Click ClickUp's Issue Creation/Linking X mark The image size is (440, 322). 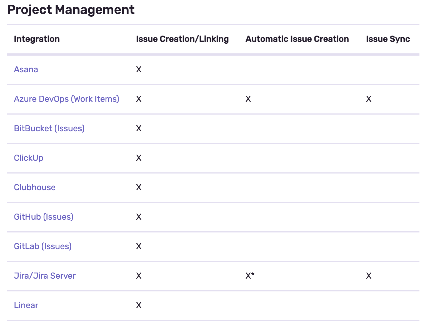[139, 158]
